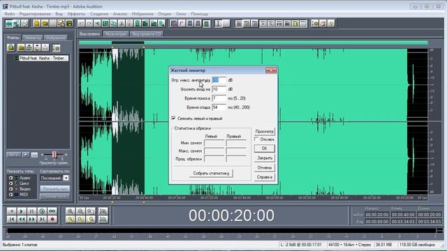
Task: Click the Fast Forward transport button
Action: (31, 219)
